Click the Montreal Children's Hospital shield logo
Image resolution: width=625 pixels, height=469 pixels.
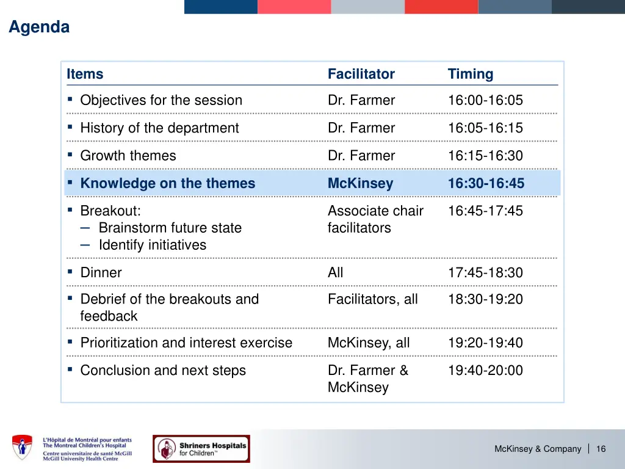tap(22, 448)
